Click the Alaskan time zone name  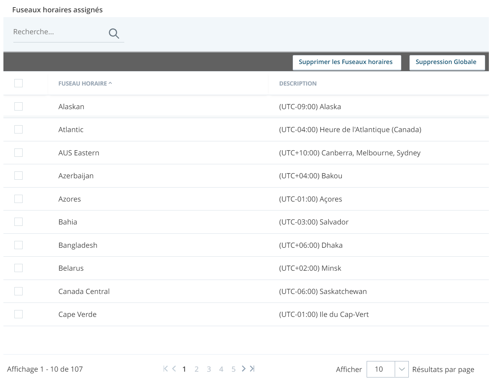tap(71, 106)
